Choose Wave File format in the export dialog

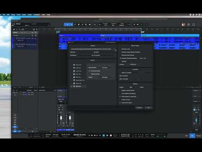[x=77, y=65]
